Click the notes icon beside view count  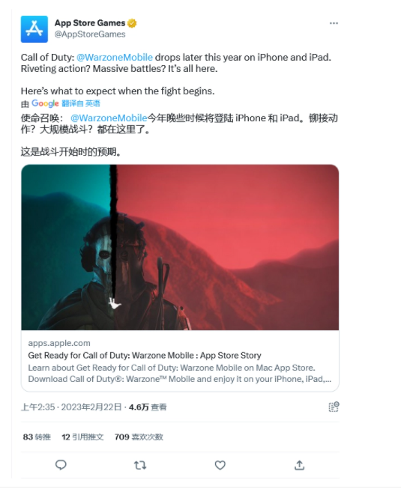click(x=334, y=407)
